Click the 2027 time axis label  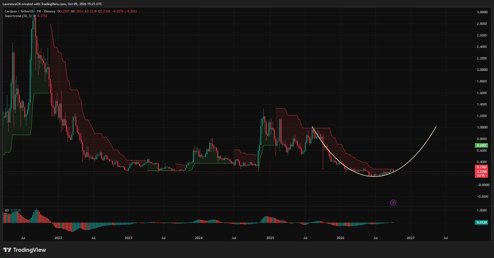[x=410, y=238]
